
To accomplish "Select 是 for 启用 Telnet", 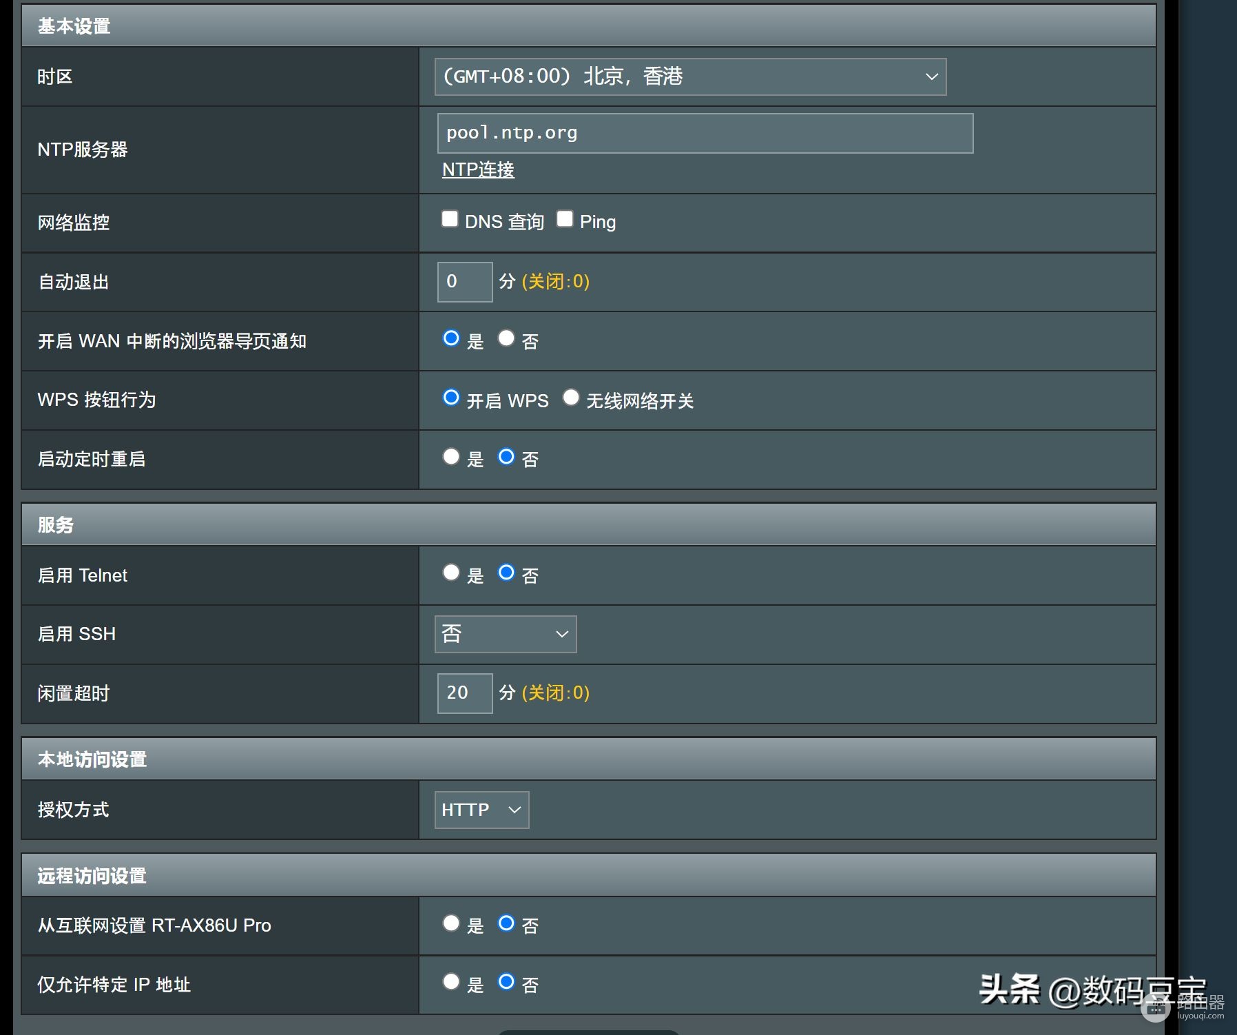I will (x=451, y=573).
